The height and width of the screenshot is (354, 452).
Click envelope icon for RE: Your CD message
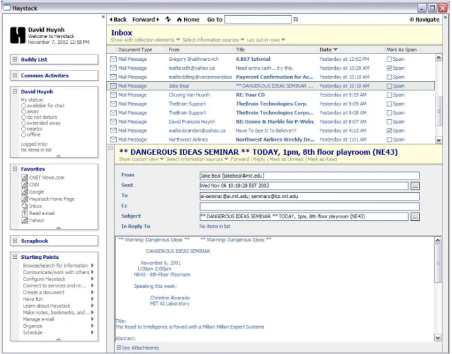[113, 95]
